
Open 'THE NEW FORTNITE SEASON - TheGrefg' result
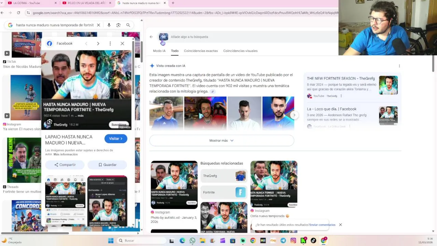pos(341,79)
